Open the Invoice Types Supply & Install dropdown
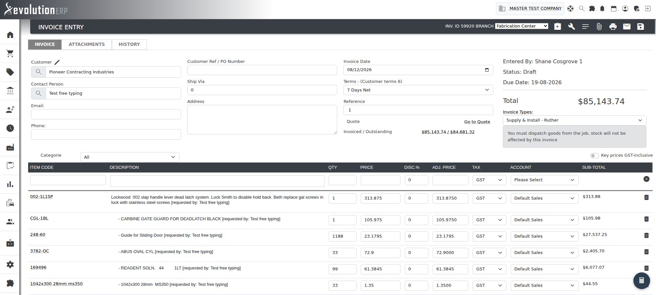This screenshot has width=656, height=295. pos(574,120)
